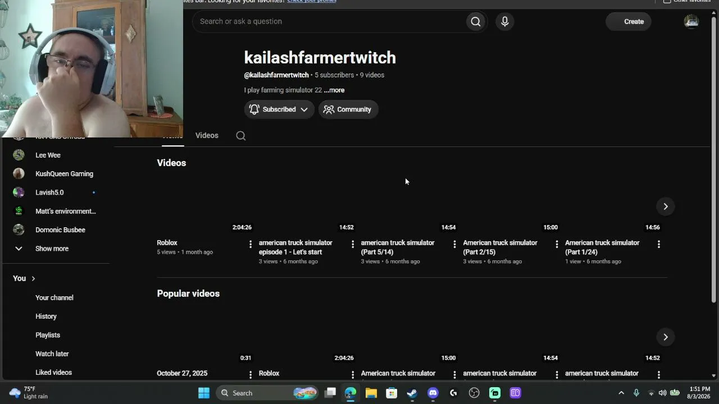Show next videos in the Videos row
The height and width of the screenshot is (404, 719).
[666, 206]
